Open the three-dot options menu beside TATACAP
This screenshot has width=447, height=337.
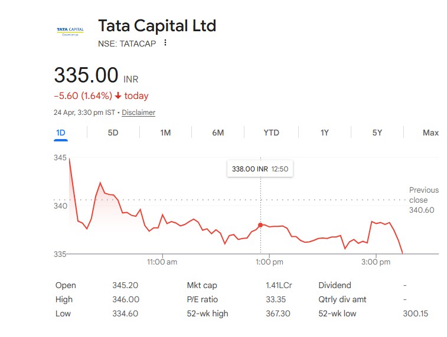165,43
